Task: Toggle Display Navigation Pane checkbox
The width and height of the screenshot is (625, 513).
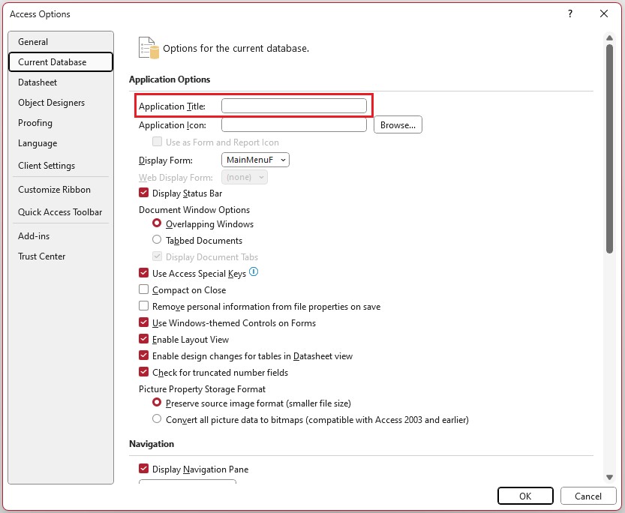Action: 144,469
